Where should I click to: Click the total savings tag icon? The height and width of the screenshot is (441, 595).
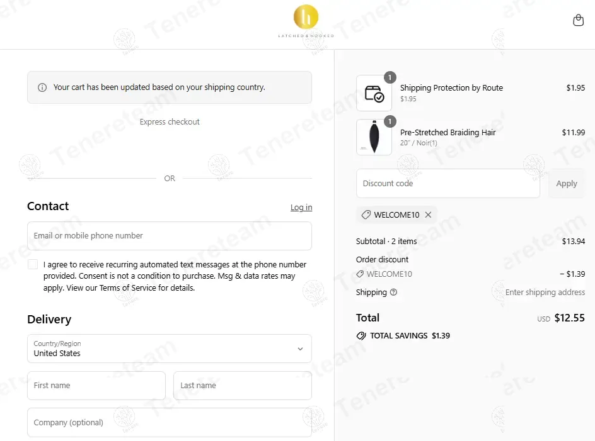361,336
